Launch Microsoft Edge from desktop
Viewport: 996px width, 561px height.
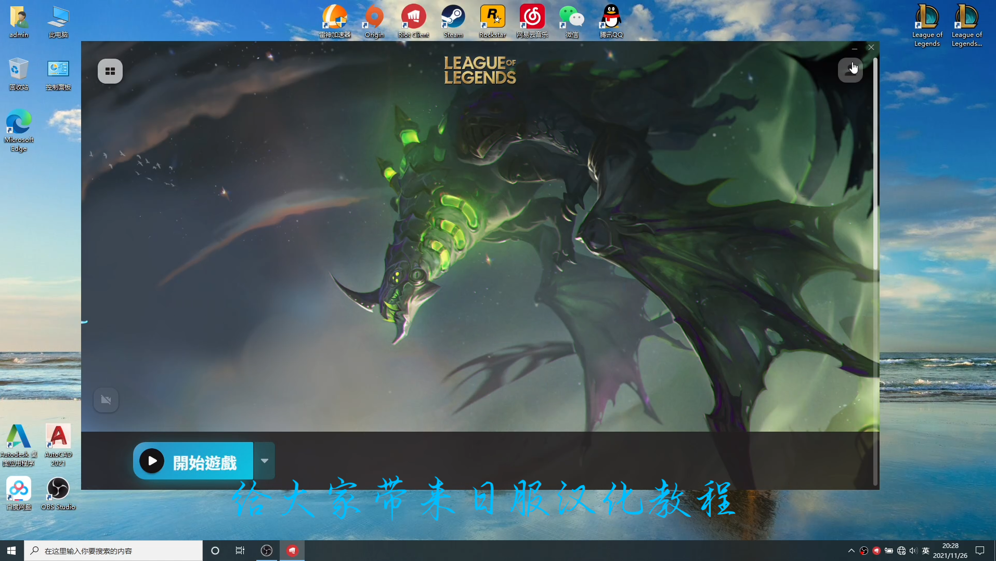[x=19, y=130]
